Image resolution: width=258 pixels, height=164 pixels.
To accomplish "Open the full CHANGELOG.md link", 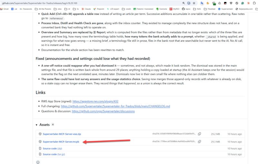I will (x=115, y=106).
